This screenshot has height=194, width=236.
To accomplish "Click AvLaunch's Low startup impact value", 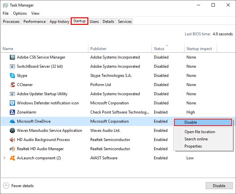I will (x=190, y=158).
